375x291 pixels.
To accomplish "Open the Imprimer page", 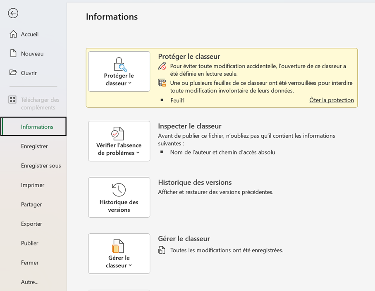I will [33, 185].
